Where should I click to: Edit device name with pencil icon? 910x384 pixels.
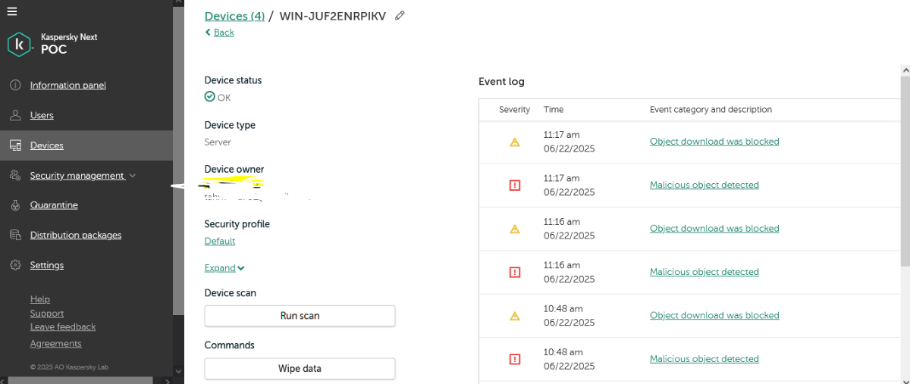(x=400, y=16)
